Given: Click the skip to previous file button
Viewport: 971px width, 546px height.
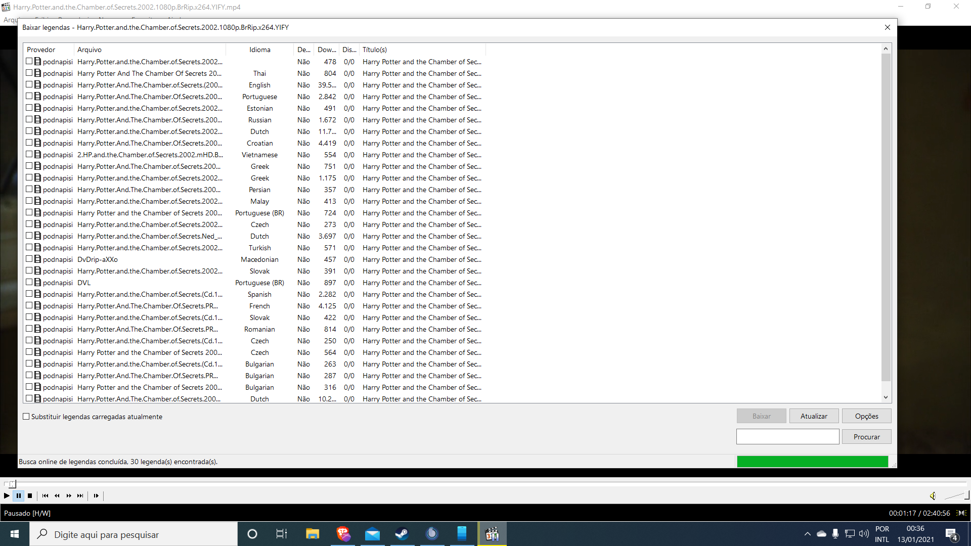Looking at the screenshot, I should point(45,495).
